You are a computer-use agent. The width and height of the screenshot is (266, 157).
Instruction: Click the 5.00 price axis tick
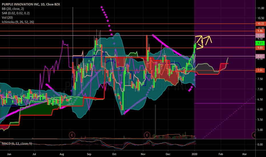[x=261, y=130]
